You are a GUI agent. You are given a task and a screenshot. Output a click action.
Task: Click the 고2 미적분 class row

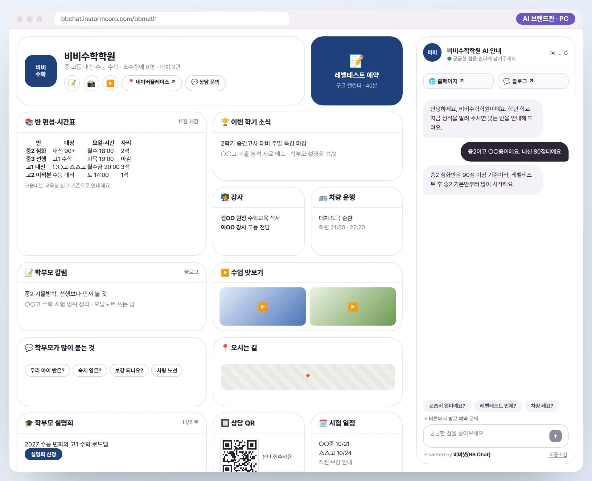78,175
